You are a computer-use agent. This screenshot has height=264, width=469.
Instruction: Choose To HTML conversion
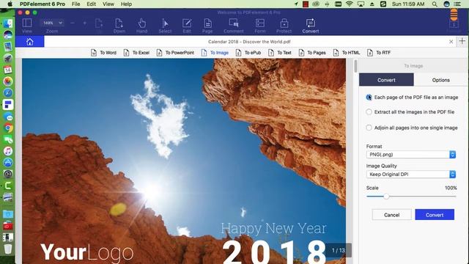click(347, 53)
